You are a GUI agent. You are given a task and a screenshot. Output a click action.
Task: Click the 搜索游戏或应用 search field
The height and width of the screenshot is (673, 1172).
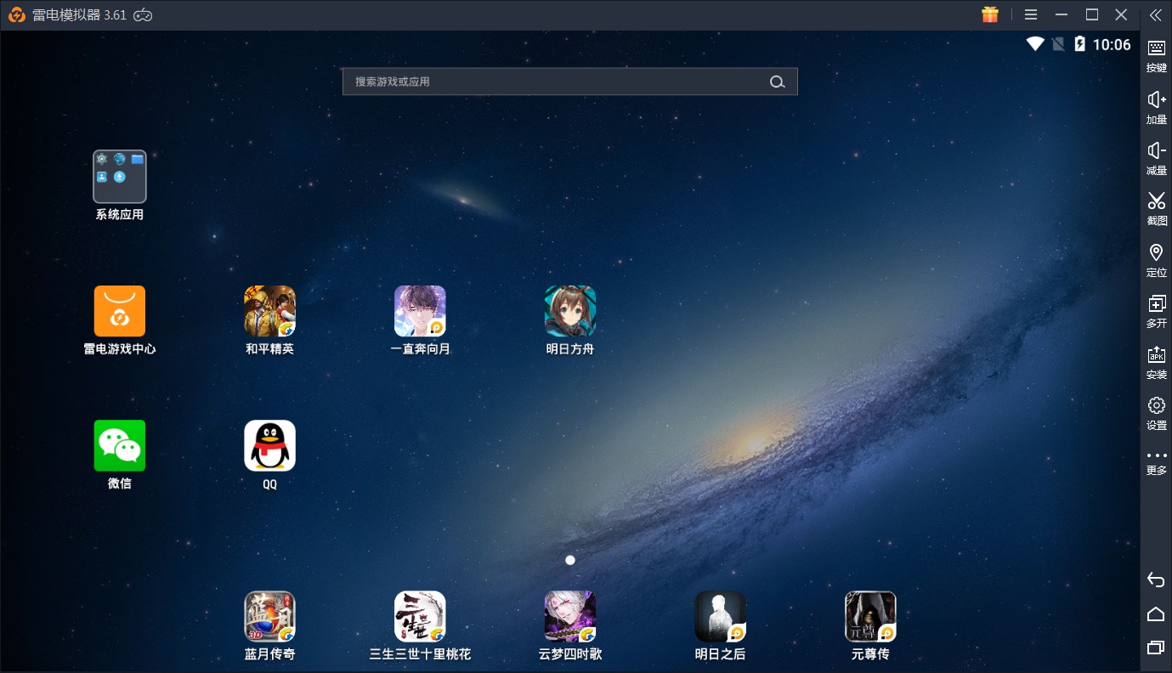[552, 82]
